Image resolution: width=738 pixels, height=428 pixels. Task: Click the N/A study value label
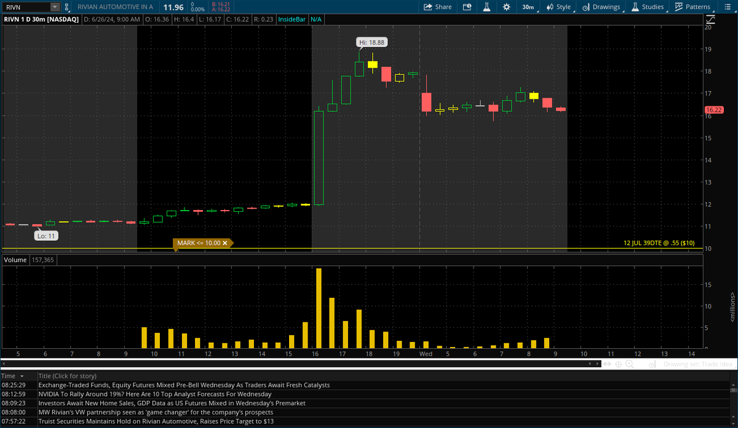pos(316,19)
